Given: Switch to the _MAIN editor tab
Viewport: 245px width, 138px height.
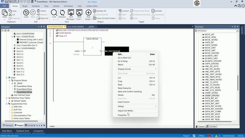Looking at the screenshot, I should 91,26.
